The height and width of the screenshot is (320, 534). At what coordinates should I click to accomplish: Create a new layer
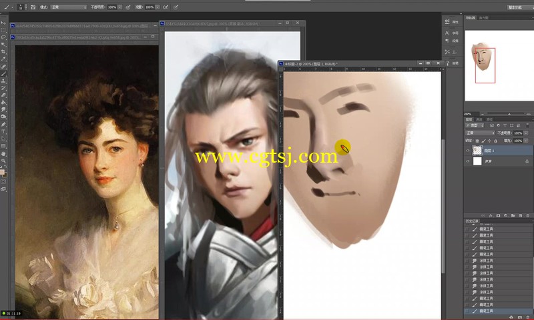521,215
